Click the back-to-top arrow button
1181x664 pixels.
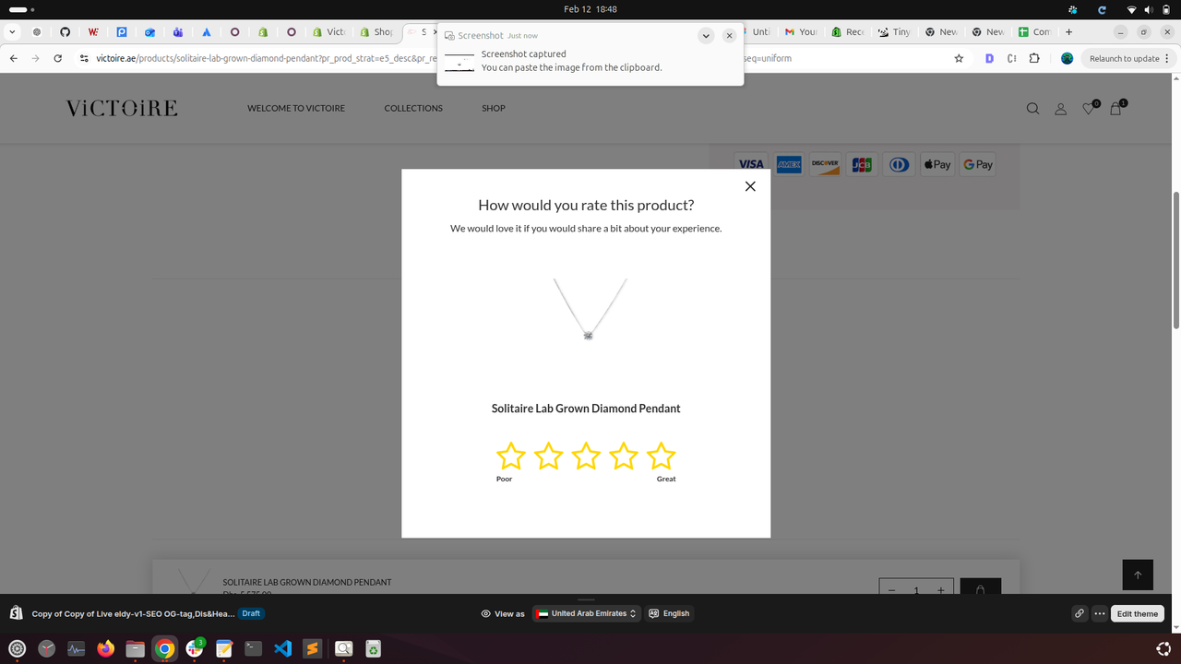pos(1138,575)
